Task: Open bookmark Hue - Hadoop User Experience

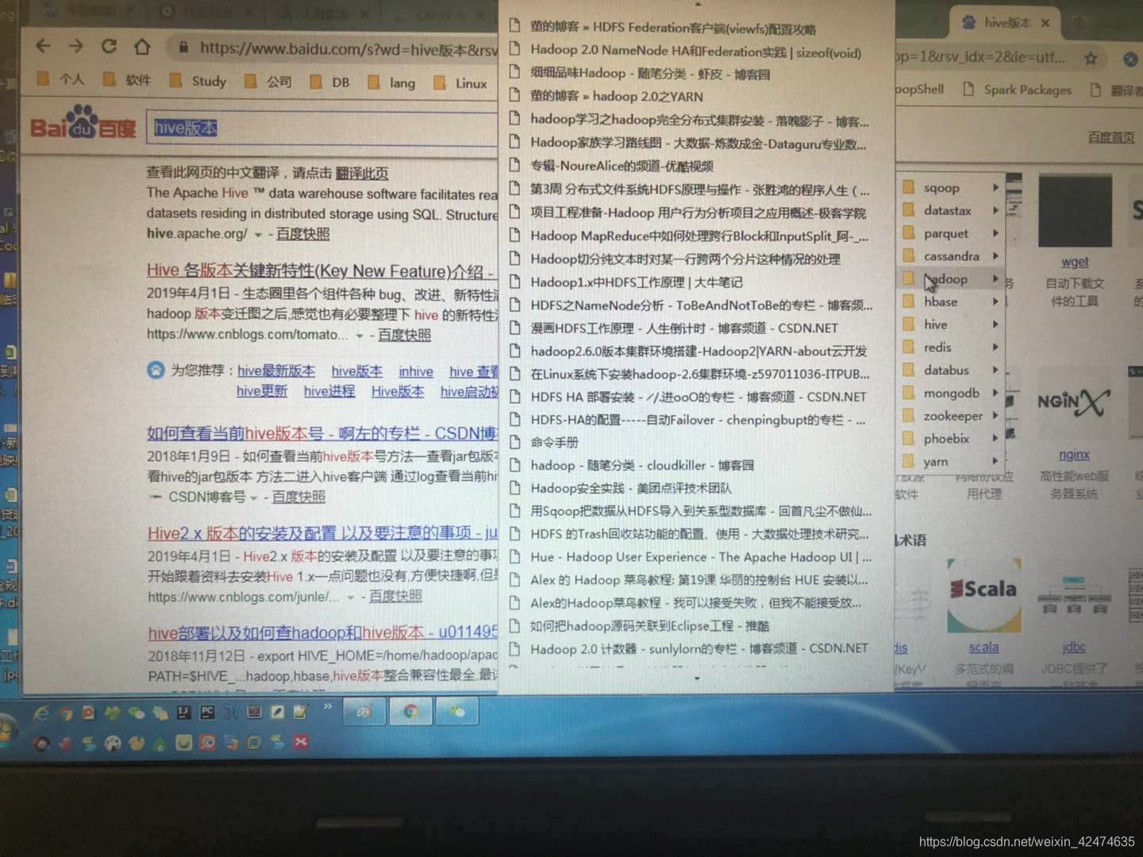Action: coord(691,557)
